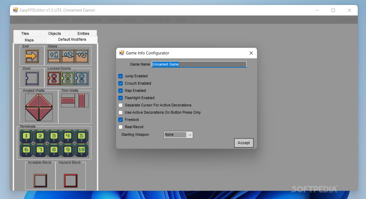Maximize the EasyFPSEditor window
The image size is (366, 199).
pyautogui.click(x=333, y=10)
